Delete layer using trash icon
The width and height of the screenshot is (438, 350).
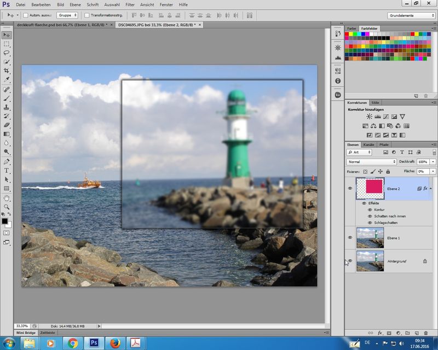pyautogui.click(x=425, y=333)
